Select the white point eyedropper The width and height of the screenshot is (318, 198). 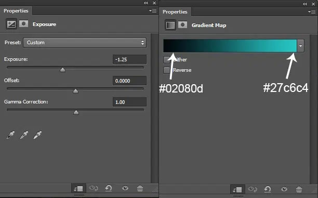point(38,135)
